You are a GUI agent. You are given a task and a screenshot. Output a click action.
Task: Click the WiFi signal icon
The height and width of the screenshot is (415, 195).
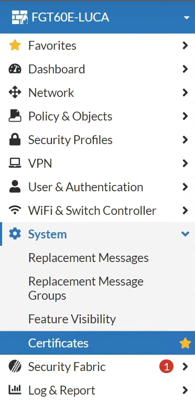pyautogui.click(x=15, y=210)
